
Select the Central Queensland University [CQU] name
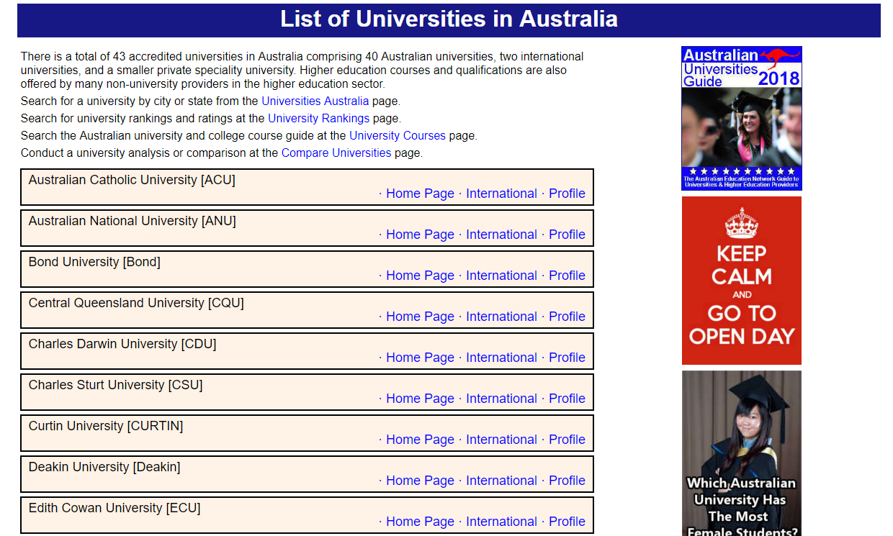pyautogui.click(x=136, y=303)
